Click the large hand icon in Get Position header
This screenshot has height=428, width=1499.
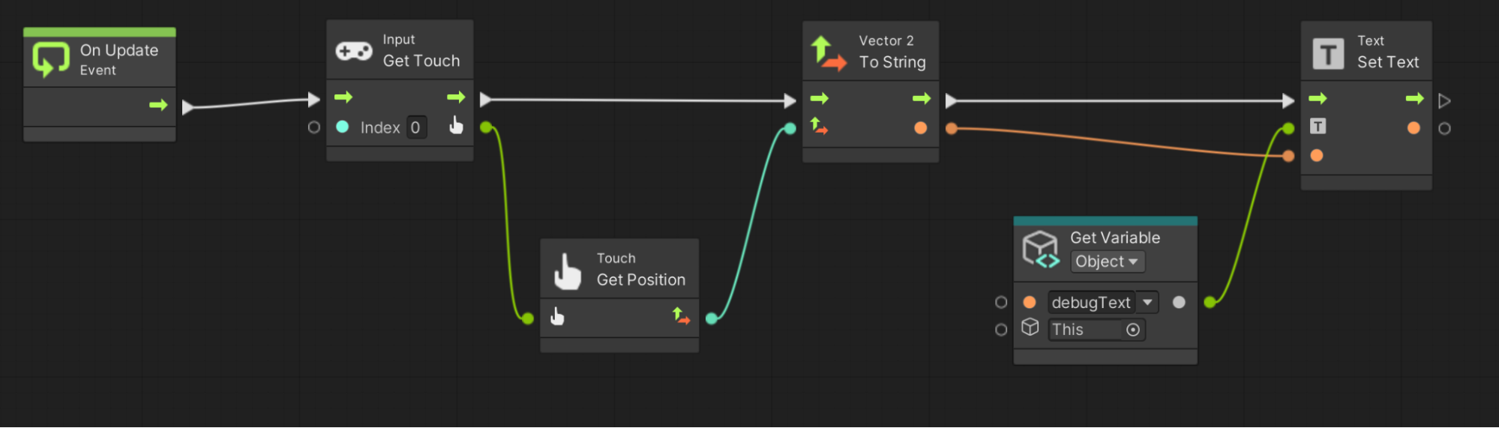click(x=567, y=271)
